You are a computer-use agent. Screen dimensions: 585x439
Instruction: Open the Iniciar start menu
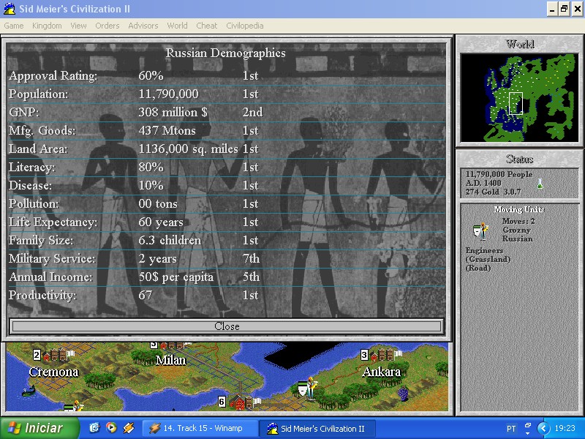39,428
